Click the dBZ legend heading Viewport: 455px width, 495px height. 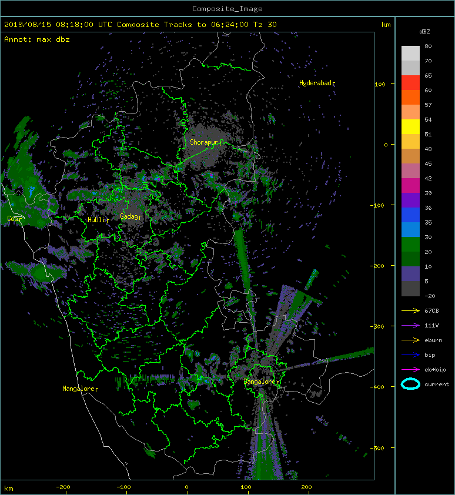(424, 32)
